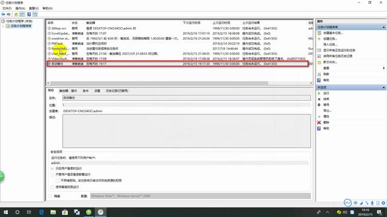Image resolution: width=387 pixels, height=217 pixels.
Task: Select the 360wp-srv task row
Action: point(180,28)
